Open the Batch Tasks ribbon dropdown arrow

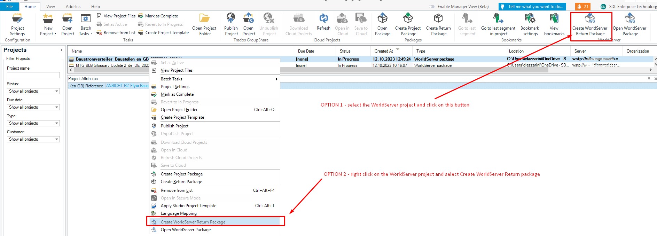click(x=92, y=34)
